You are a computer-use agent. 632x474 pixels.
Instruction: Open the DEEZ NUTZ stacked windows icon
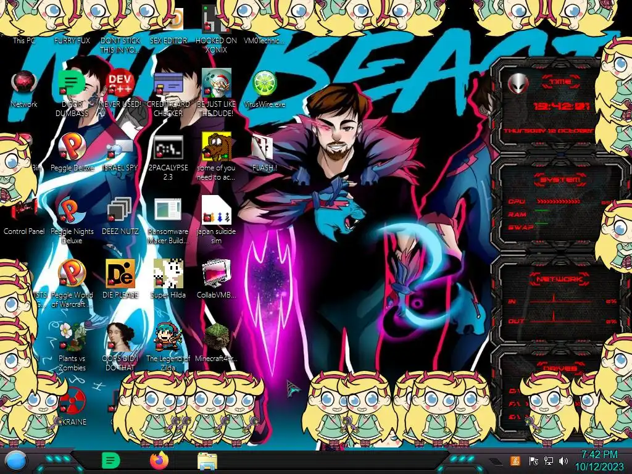click(x=120, y=210)
